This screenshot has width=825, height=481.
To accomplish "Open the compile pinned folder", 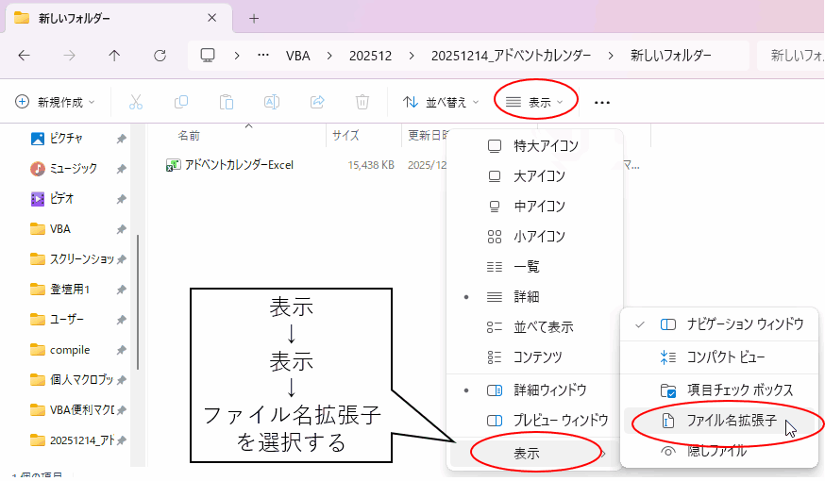I will tap(70, 350).
